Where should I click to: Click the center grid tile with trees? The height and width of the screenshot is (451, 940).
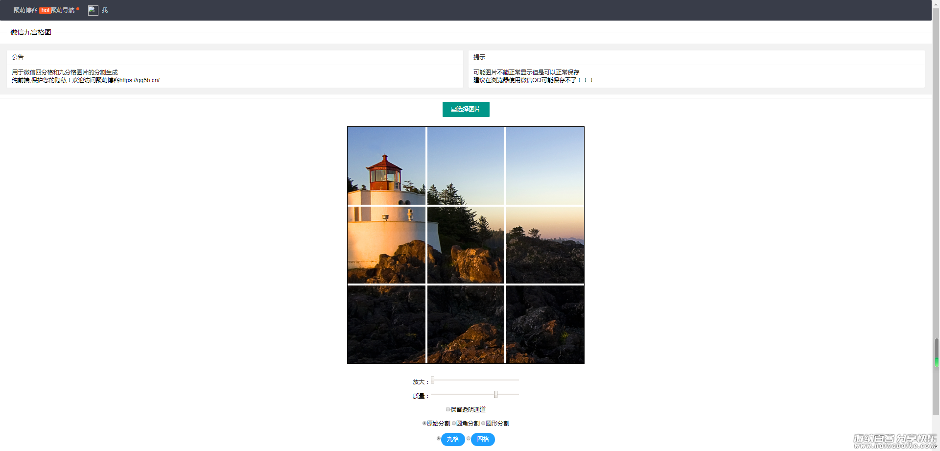click(466, 245)
